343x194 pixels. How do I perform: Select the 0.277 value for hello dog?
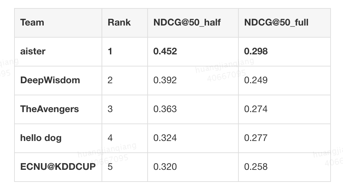coord(256,138)
